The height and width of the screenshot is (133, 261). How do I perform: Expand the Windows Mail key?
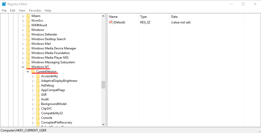[23, 44]
